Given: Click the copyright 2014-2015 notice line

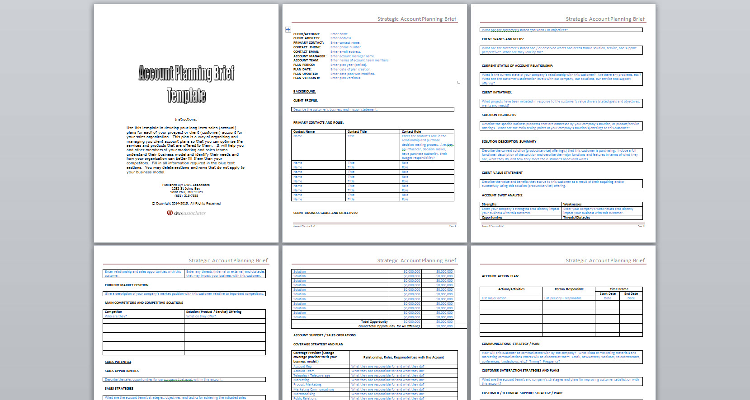Looking at the screenshot, I should coord(186,204).
